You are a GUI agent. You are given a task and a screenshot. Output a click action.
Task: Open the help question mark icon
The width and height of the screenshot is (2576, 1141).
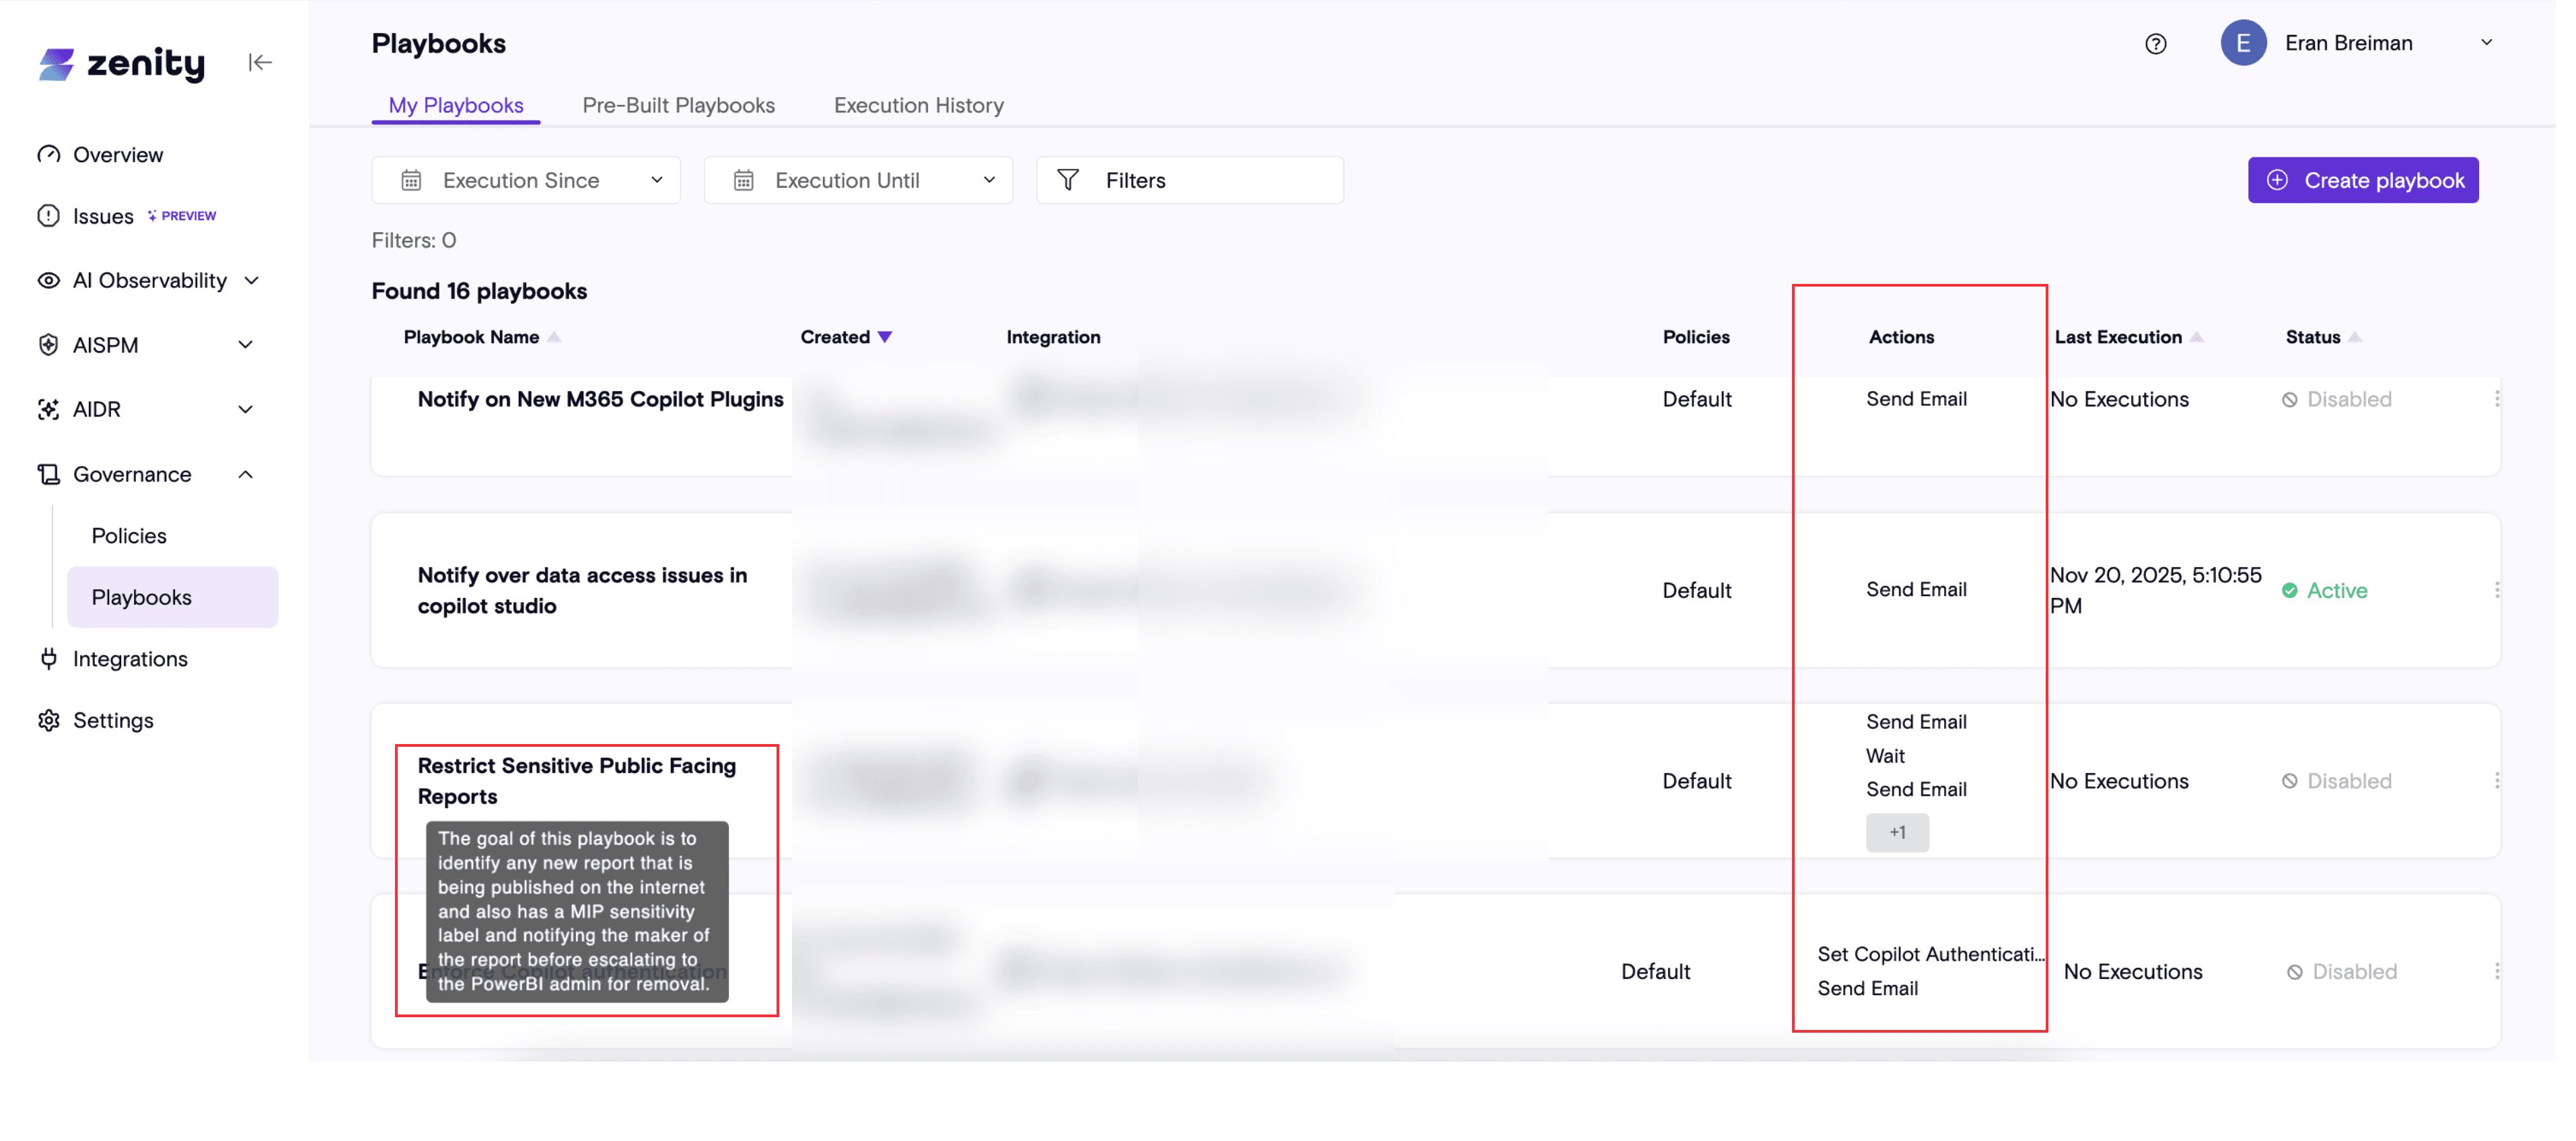(2155, 43)
